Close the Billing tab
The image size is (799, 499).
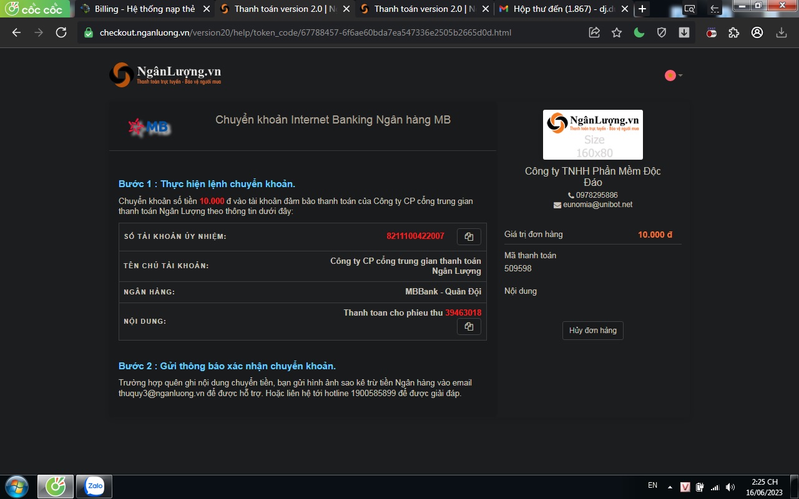(x=206, y=9)
